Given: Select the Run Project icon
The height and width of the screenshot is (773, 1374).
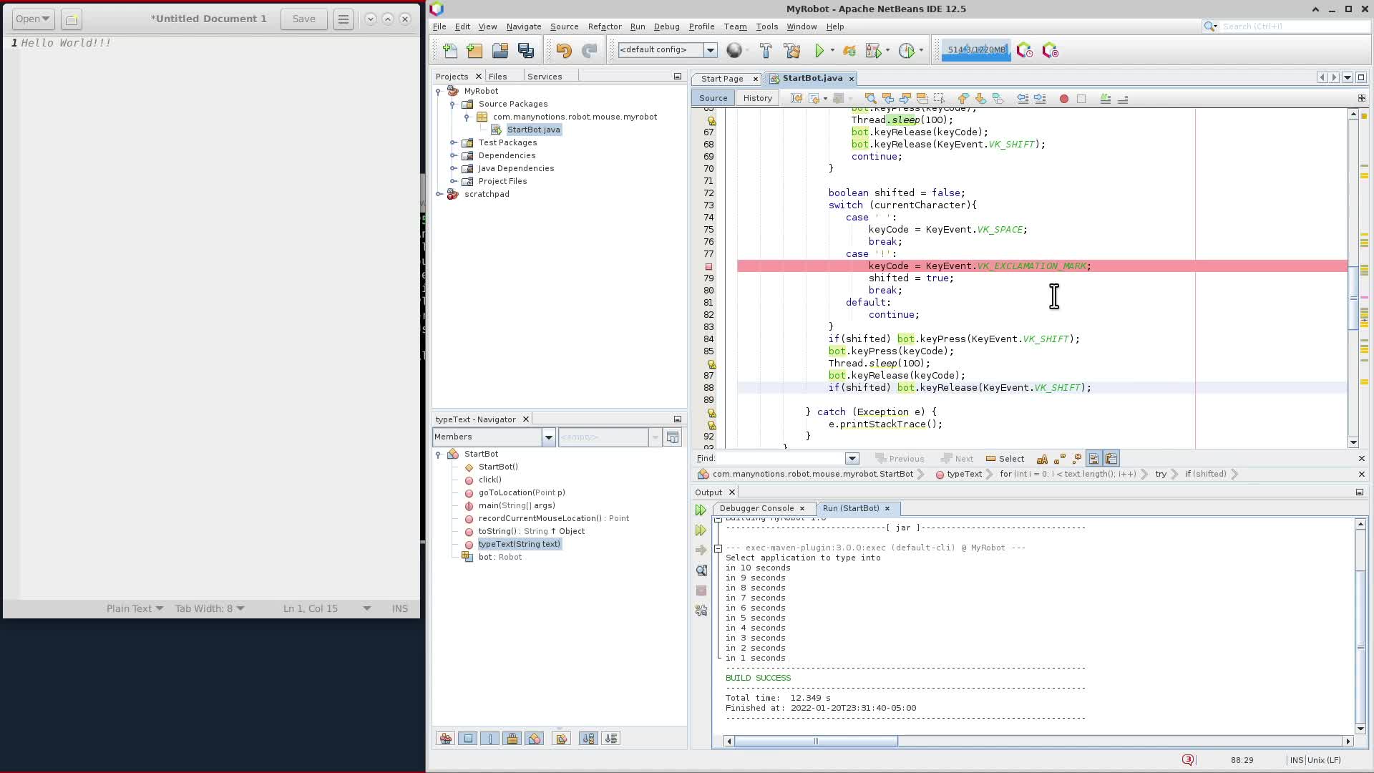Looking at the screenshot, I should click(820, 50).
